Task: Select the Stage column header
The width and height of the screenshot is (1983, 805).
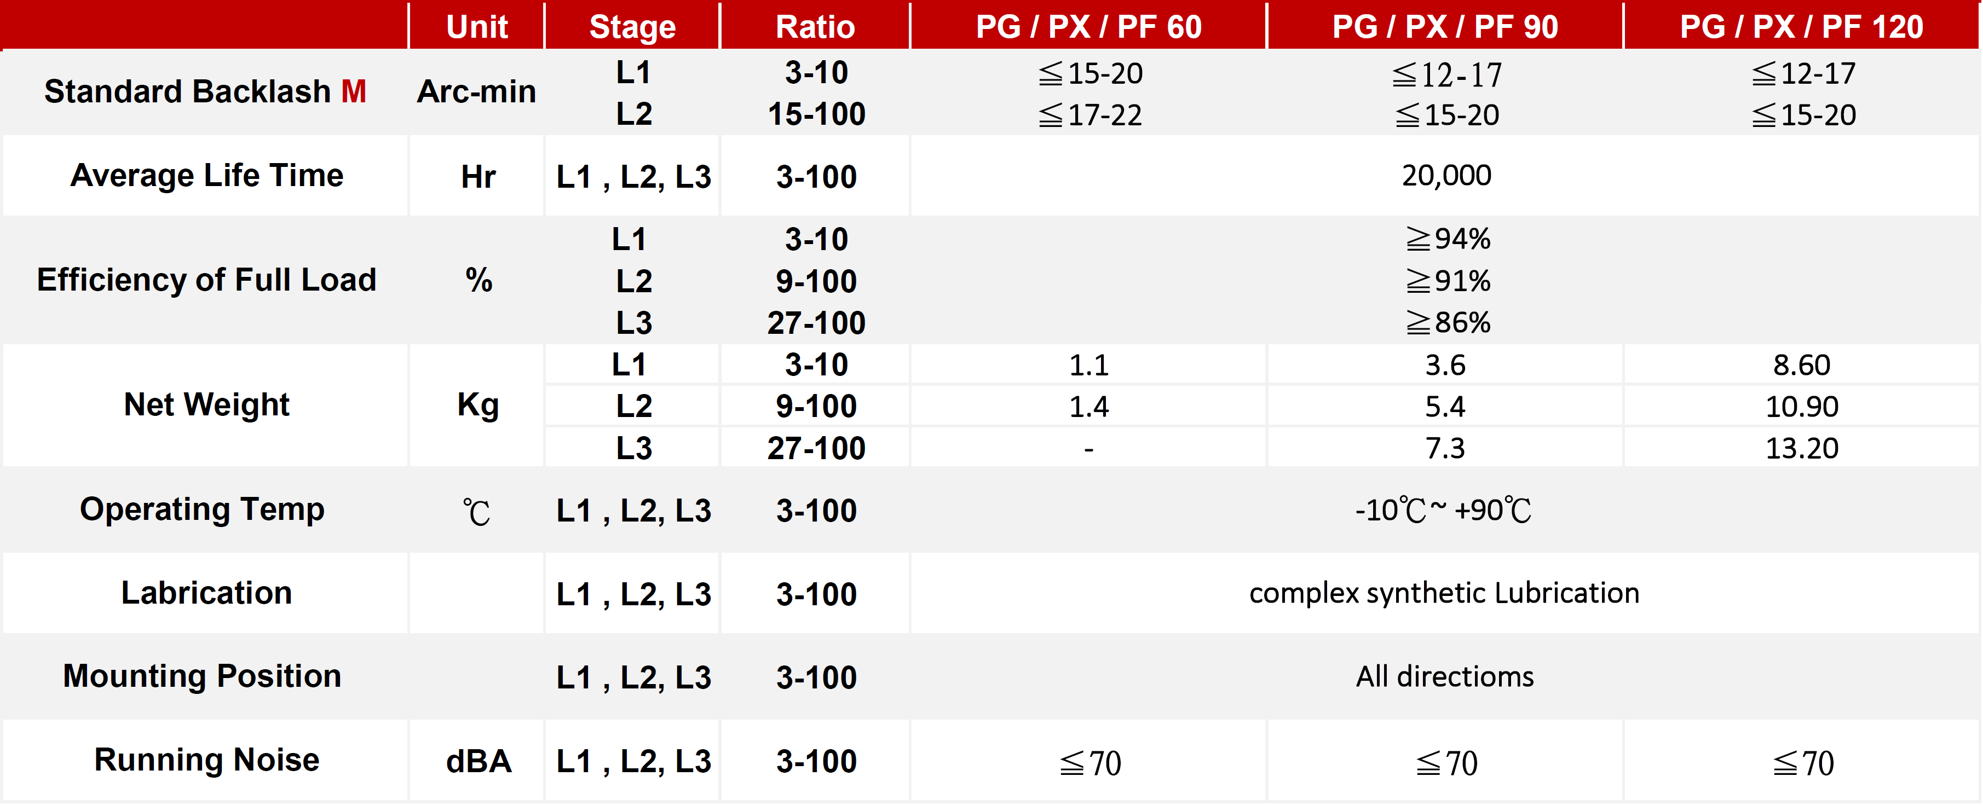Action: click(x=632, y=27)
